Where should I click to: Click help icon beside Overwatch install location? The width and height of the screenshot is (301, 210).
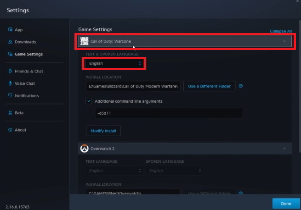coord(240,193)
